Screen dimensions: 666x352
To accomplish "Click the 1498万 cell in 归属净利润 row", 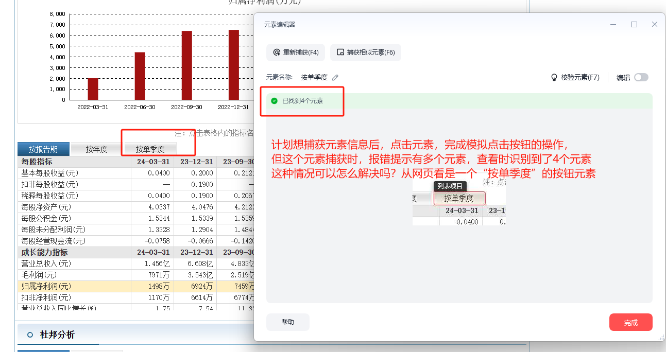I will pos(158,286).
